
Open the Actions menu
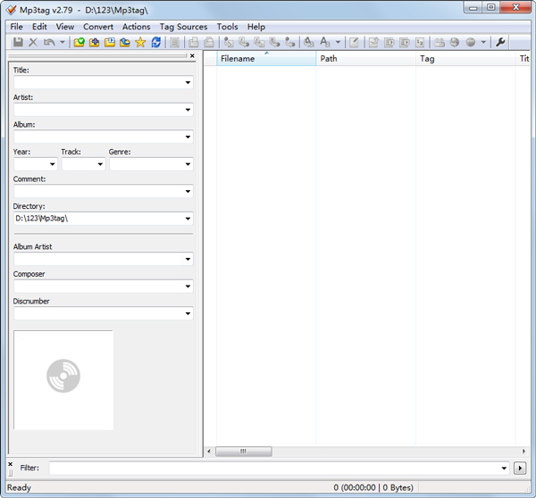(136, 27)
